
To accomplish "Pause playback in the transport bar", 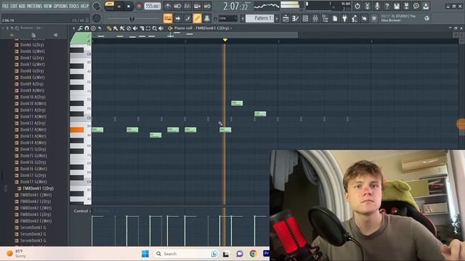I will click(x=119, y=7).
